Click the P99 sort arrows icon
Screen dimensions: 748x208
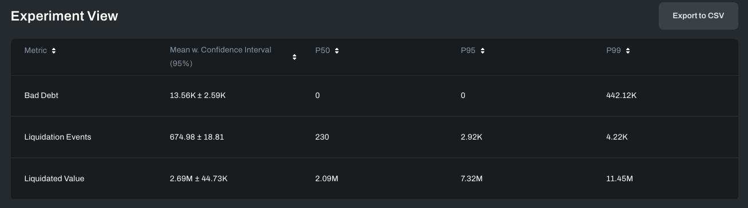(628, 51)
